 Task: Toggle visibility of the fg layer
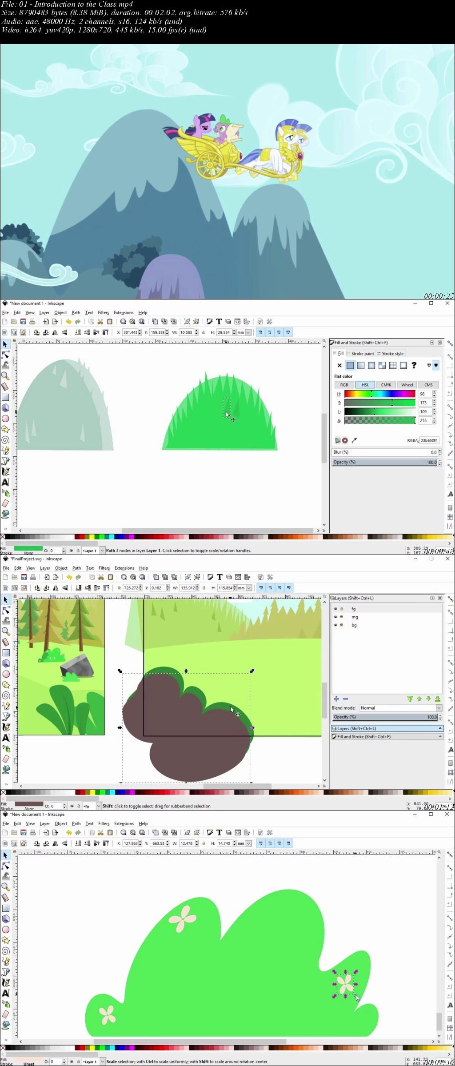(335, 609)
